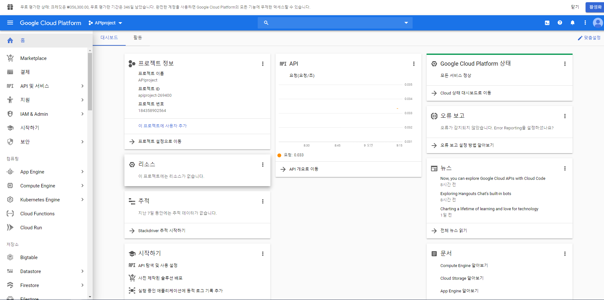Click the gift icon in the trial banner
The width and height of the screenshot is (604, 300).
coord(10,7)
